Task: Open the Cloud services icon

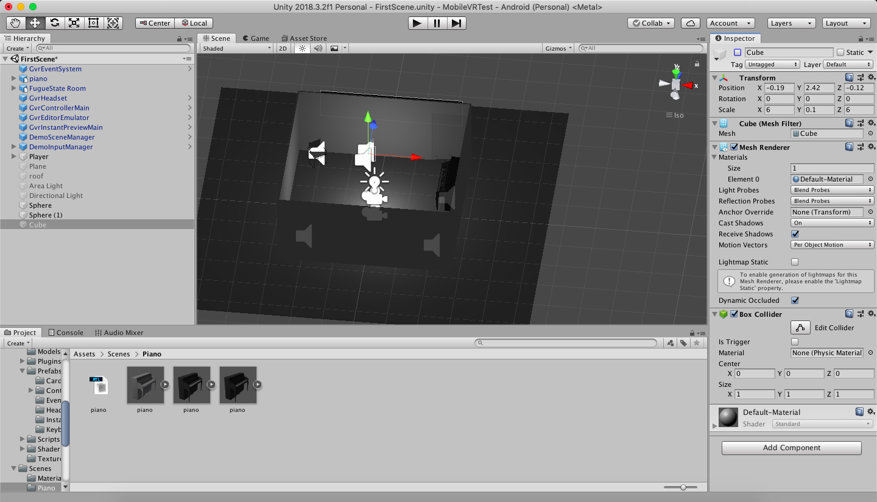Action: click(x=690, y=23)
